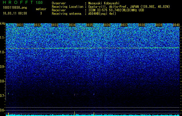Click the version number 1.00
Viewport: 182px width, 116px height.
(39, 3)
